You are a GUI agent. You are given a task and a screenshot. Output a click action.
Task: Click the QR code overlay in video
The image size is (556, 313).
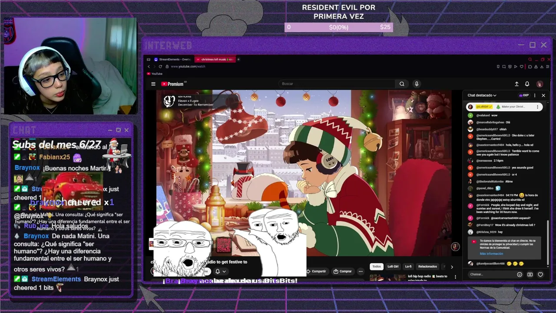pyautogui.click(x=224, y=245)
